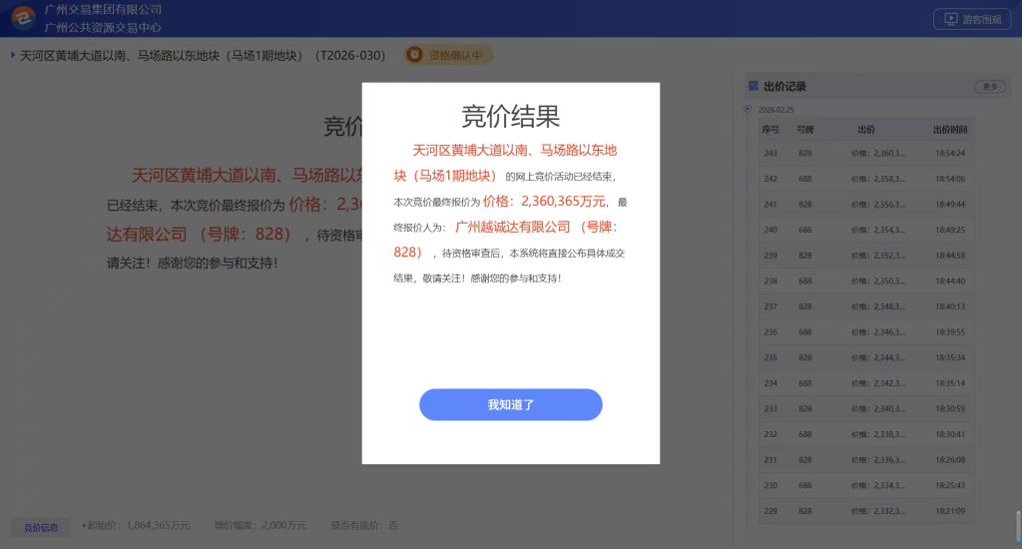Click the 起始价: 1,864,365万元 text
This screenshot has width=1022, height=549.
pos(138,525)
